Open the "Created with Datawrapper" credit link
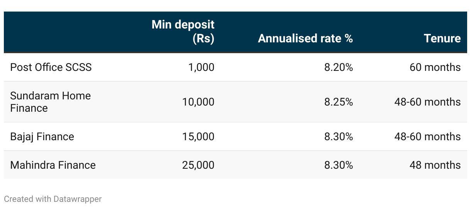Viewport: 471px width, 208px height. (53, 199)
